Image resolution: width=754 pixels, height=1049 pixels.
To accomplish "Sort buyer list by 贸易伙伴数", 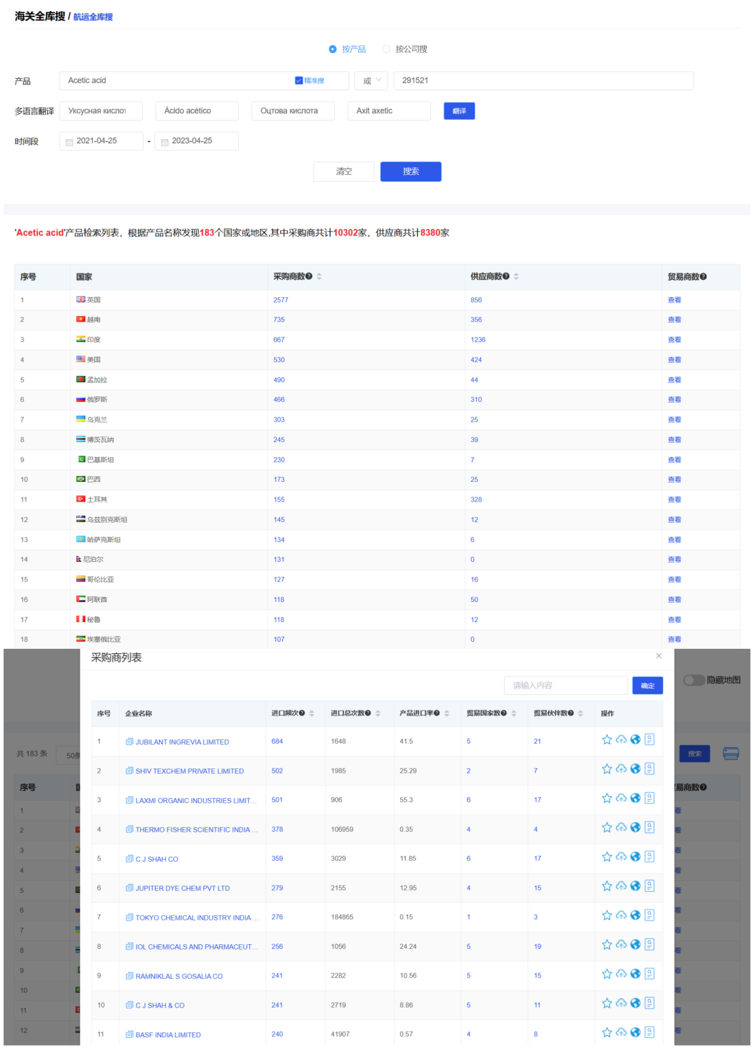I will [581, 714].
